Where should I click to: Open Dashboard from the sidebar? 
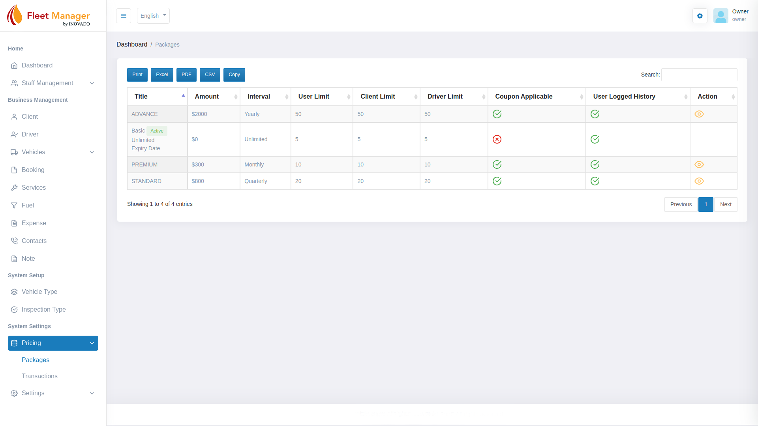(37, 65)
